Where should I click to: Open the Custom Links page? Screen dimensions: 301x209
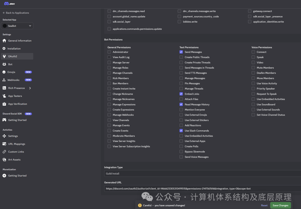tap(17, 152)
